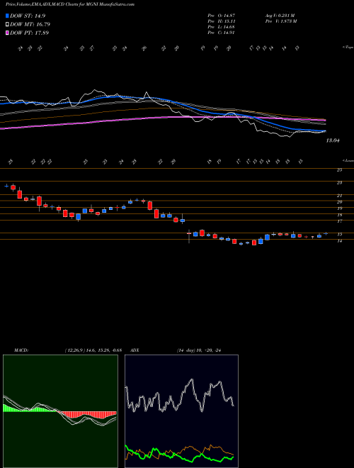Click the 'Pre O: 14.87' open value

(x=221, y=15)
